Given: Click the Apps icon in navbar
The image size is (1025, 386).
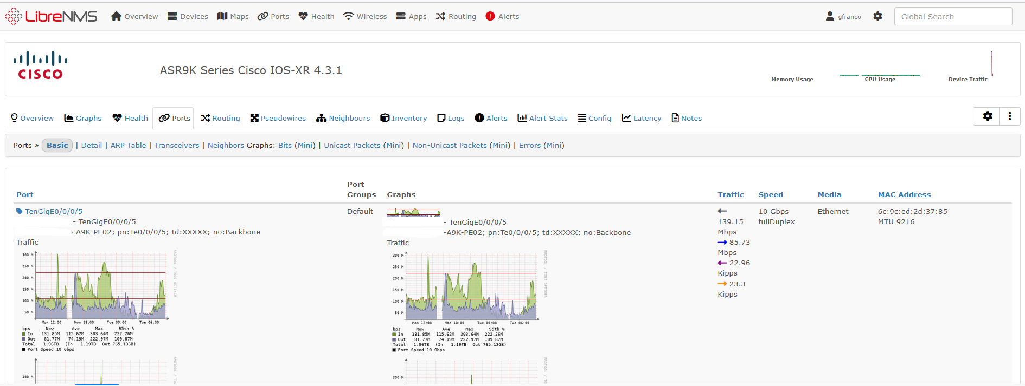Looking at the screenshot, I should click(401, 16).
